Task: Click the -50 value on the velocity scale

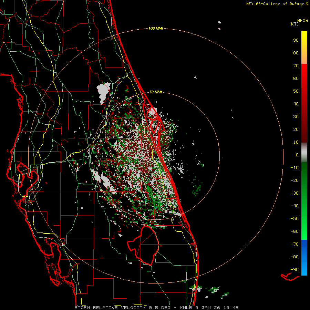Action: click(294, 219)
